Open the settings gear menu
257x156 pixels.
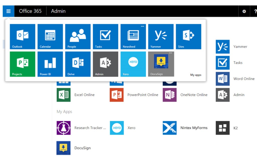[244, 11]
